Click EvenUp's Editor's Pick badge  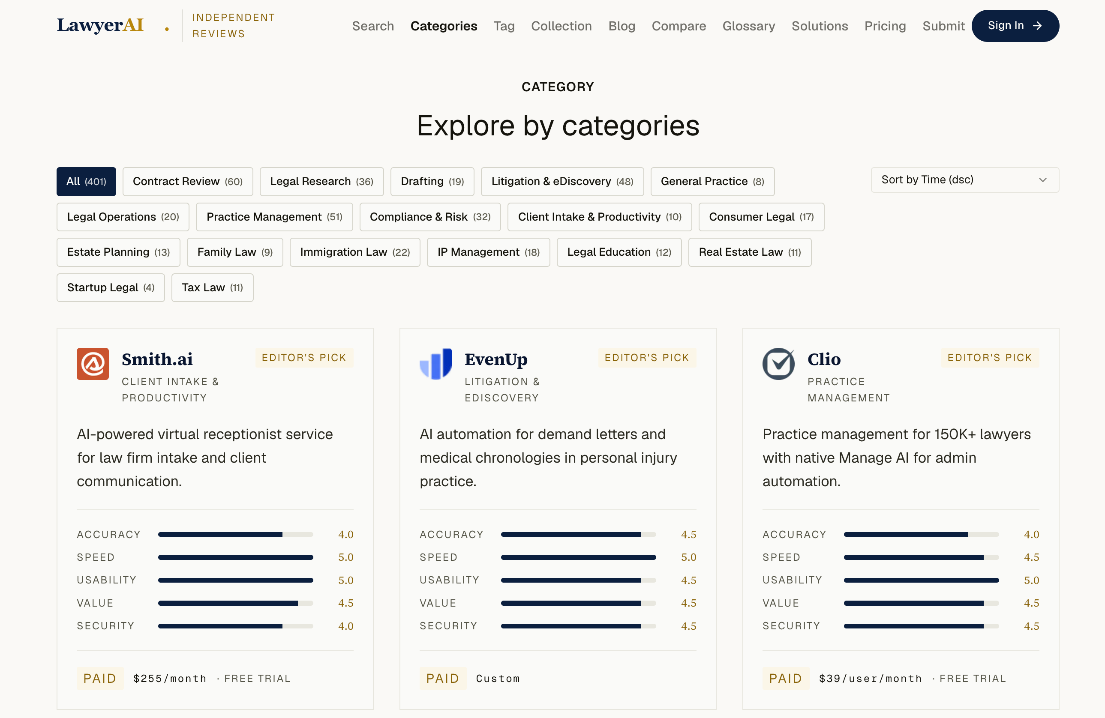click(647, 357)
